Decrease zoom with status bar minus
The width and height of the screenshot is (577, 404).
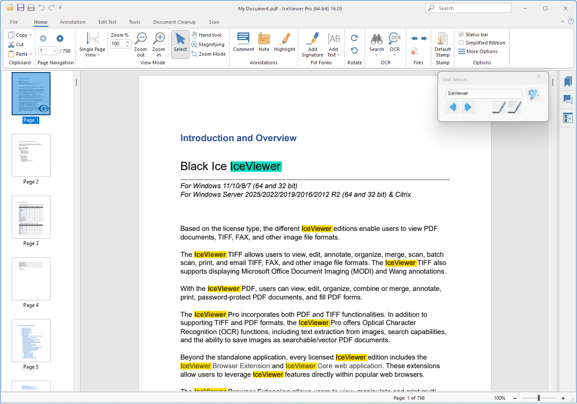point(515,398)
